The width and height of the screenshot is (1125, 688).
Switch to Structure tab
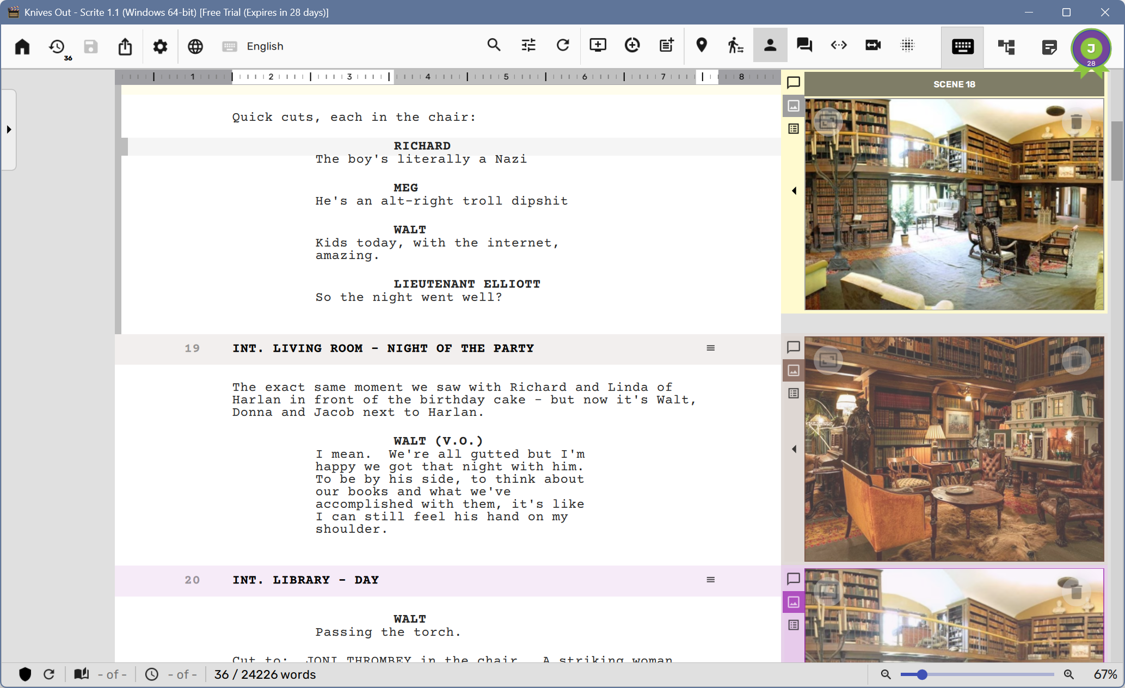1006,47
